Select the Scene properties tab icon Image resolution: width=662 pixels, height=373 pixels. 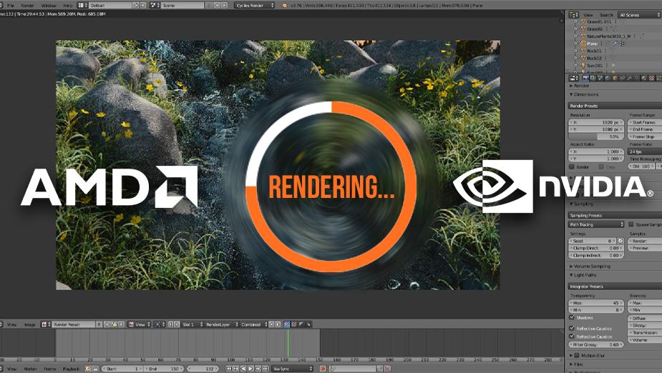(600, 78)
